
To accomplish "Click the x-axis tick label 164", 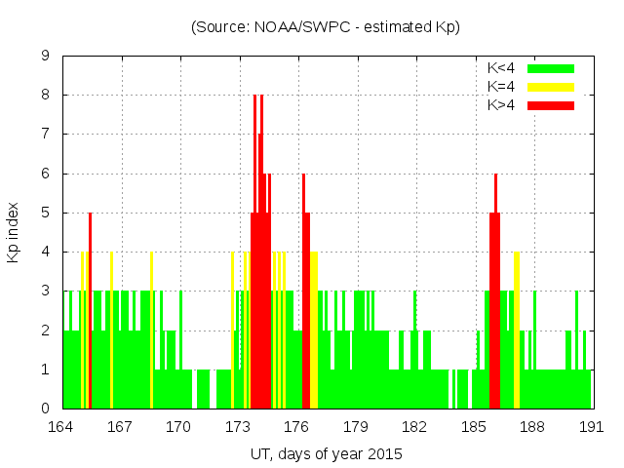I will 61,426.
